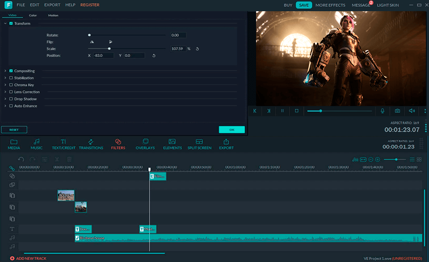This screenshot has width=429, height=262.
Task: Open the Split Screen panel icon
Action: 199,142
